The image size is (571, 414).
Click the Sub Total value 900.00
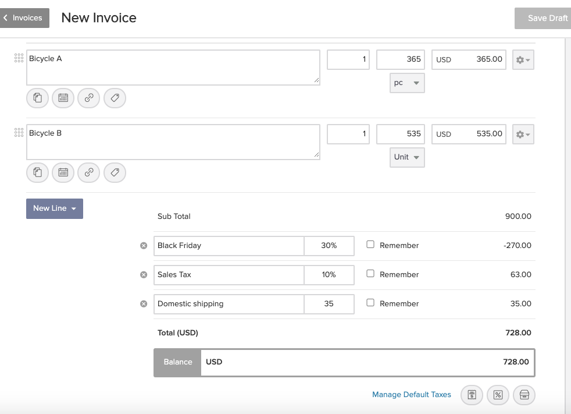click(x=518, y=216)
